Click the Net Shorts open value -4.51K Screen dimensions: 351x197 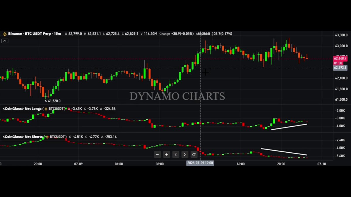[x=78, y=137]
